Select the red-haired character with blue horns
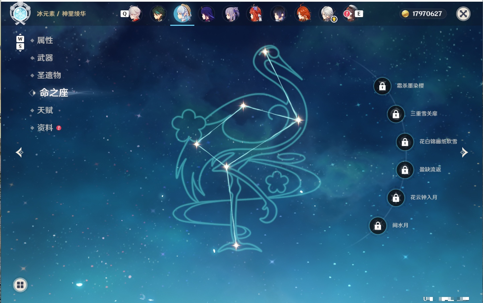 255,14
